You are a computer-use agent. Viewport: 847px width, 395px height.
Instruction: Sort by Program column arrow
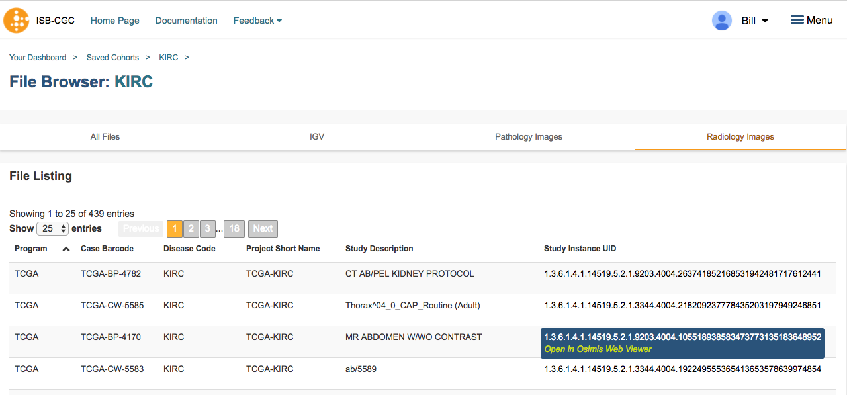point(66,249)
